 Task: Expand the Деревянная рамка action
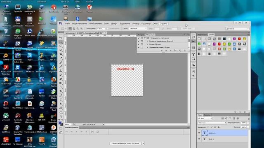147,48
